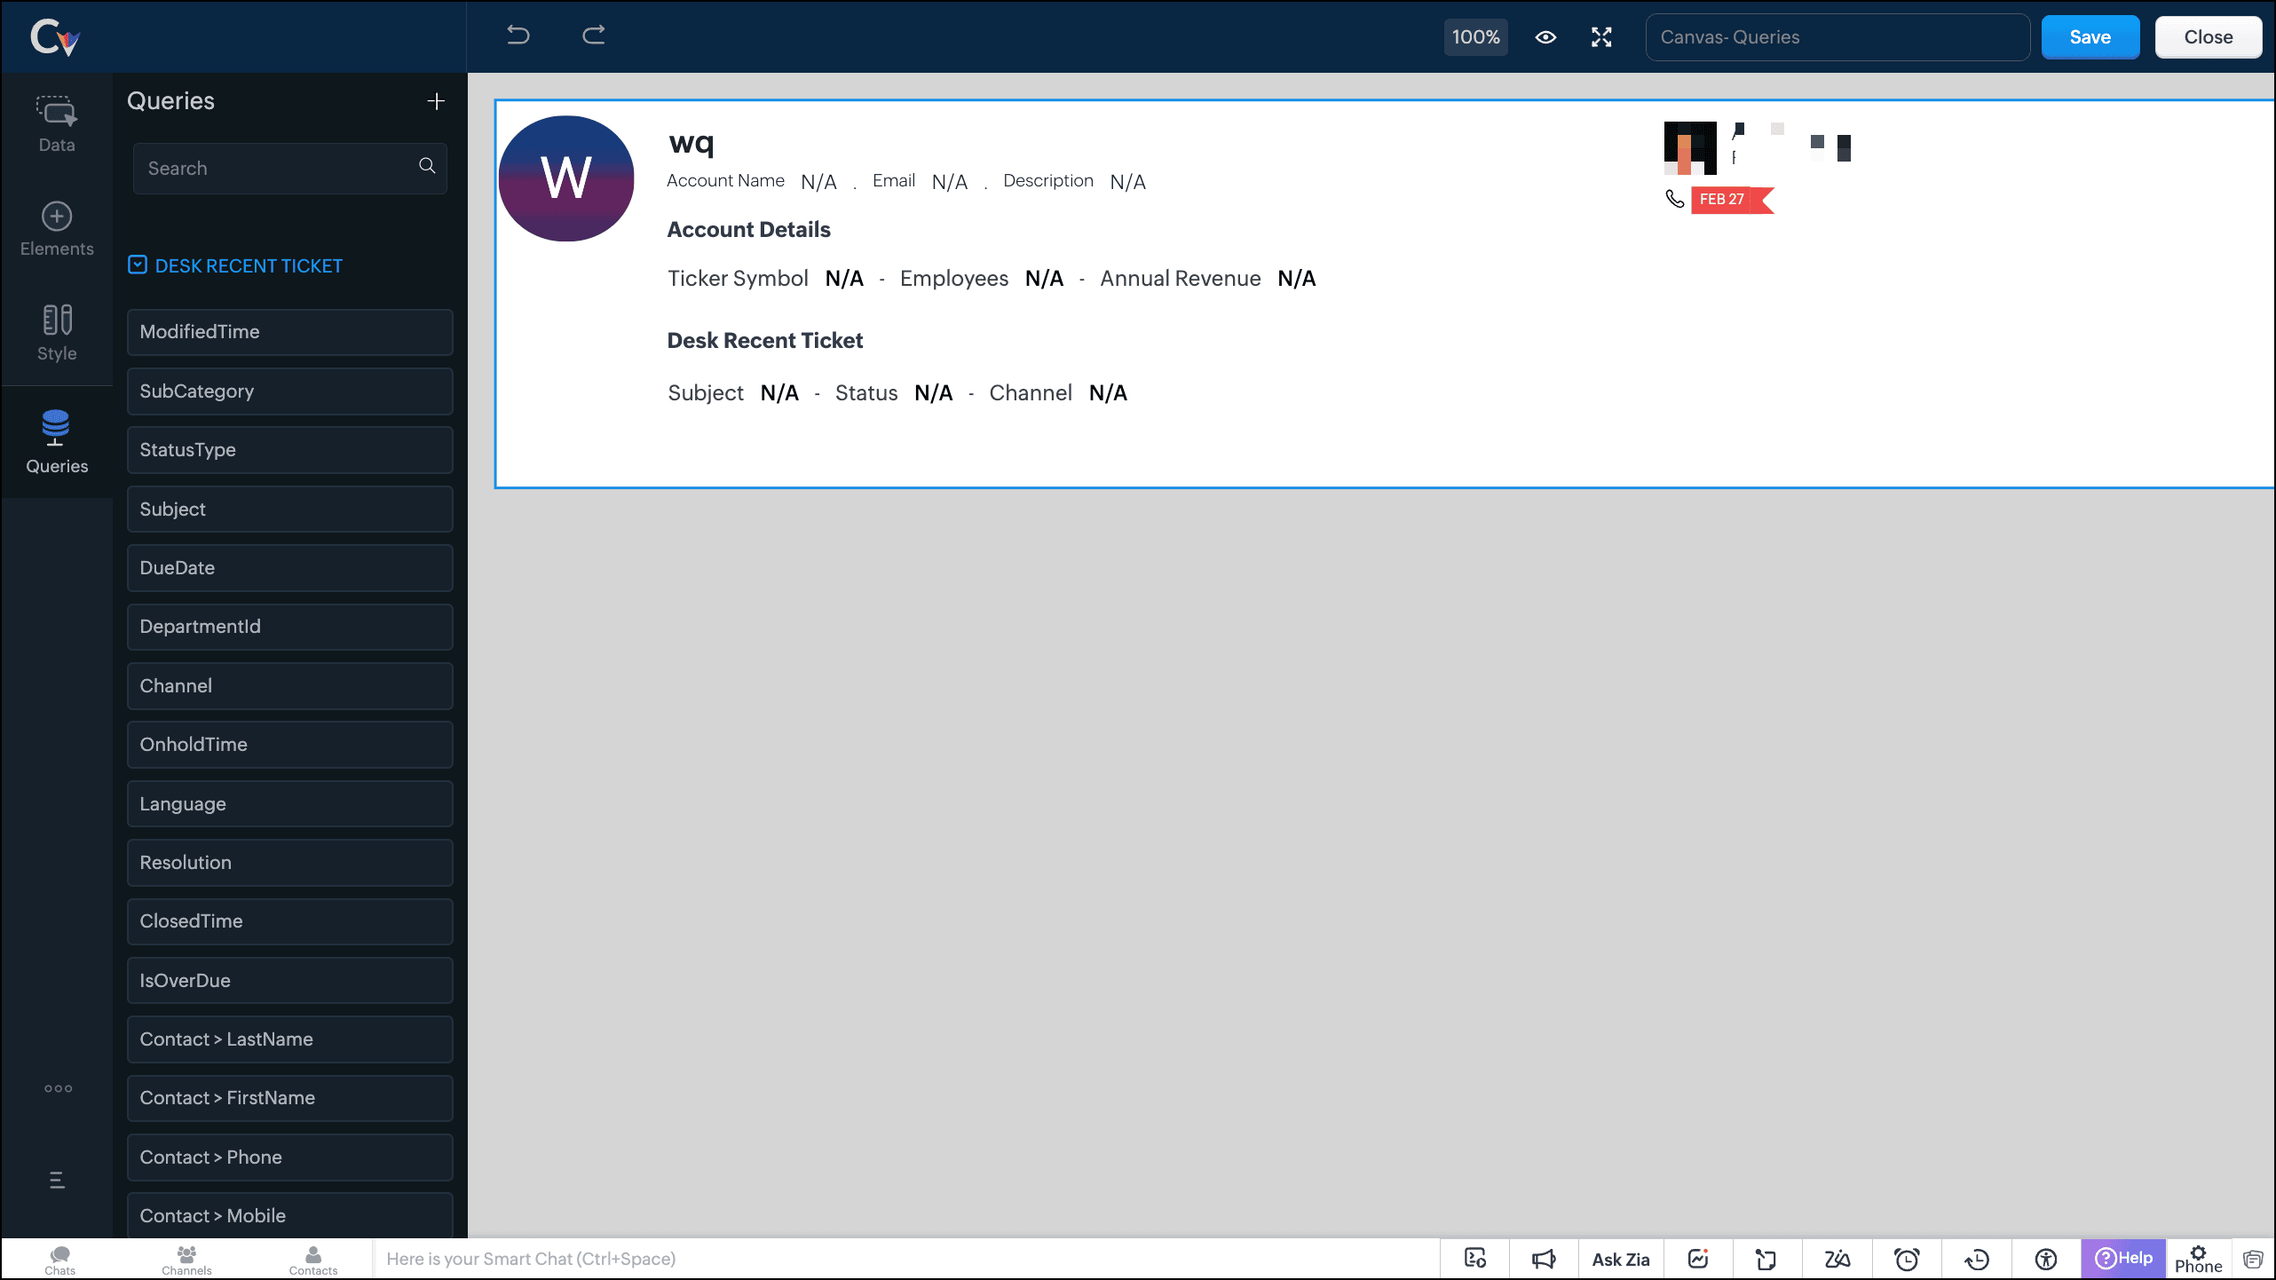
Task: Click the Canvas- Queries name field
Action: pos(1837,37)
